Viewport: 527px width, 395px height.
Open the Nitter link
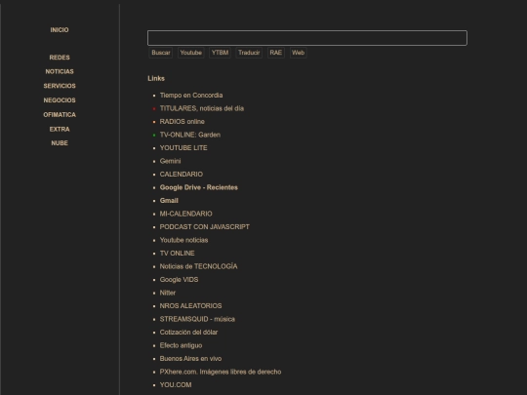[168, 293]
